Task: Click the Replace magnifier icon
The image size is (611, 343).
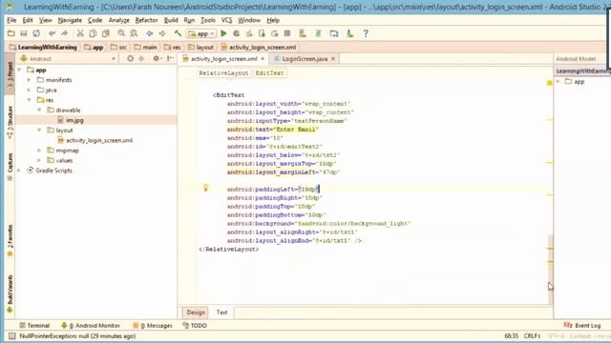Action: pos(134,34)
